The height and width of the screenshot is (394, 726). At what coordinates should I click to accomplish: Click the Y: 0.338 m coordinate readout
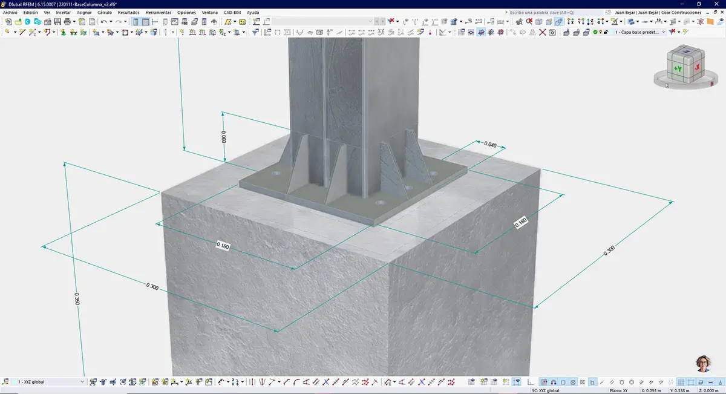click(x=680, y=391)
